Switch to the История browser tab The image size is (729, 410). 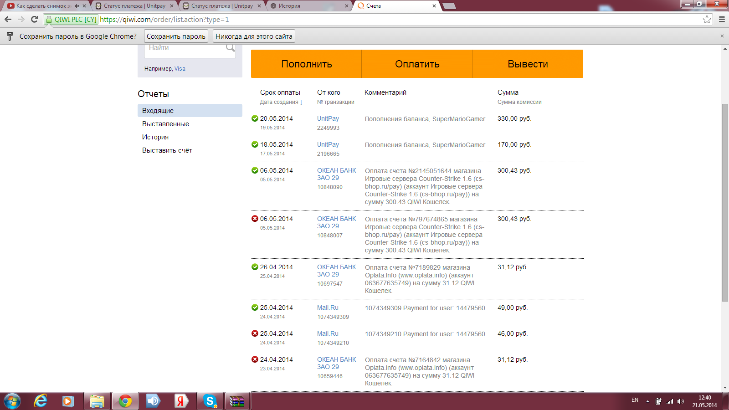(309, 6)
